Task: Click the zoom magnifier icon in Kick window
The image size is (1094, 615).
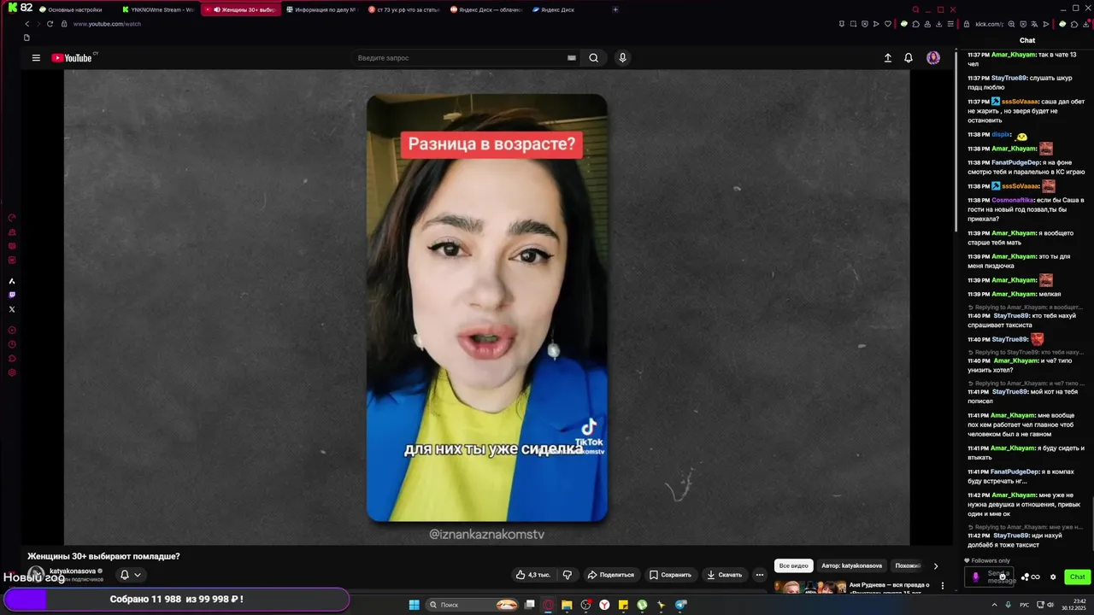Action: coord(1012,24)
